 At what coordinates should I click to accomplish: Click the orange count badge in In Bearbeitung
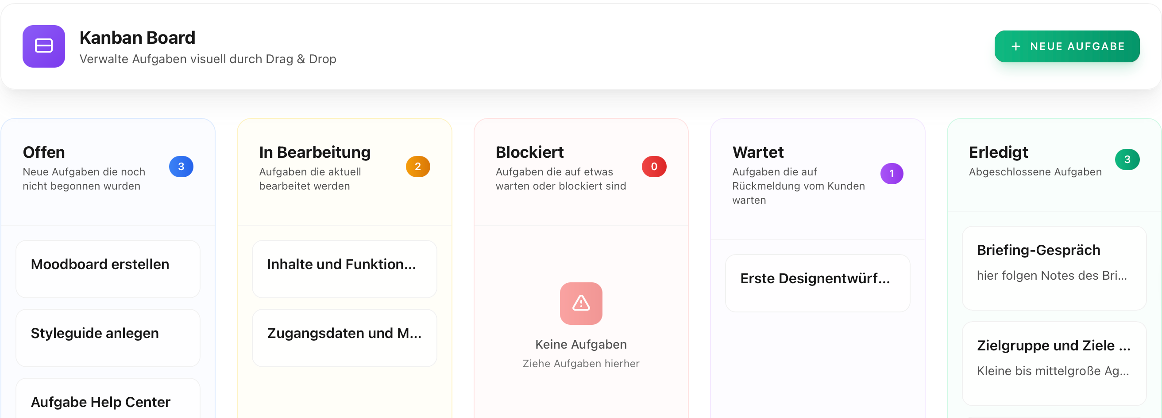[418, 167]
